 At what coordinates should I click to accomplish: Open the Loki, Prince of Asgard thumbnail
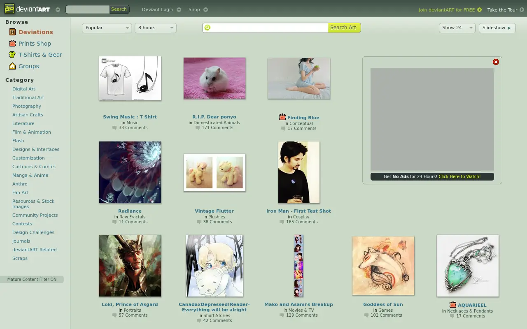[130, 266]
